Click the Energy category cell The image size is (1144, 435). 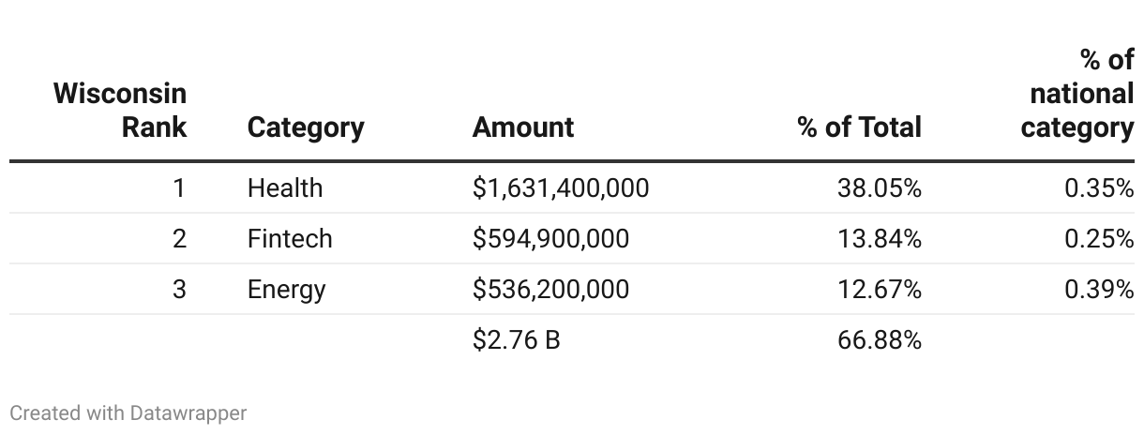pos(286,290)
